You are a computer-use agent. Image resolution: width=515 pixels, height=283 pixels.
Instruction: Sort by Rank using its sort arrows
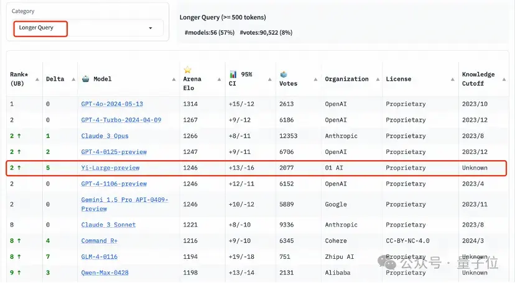point(38,79)
